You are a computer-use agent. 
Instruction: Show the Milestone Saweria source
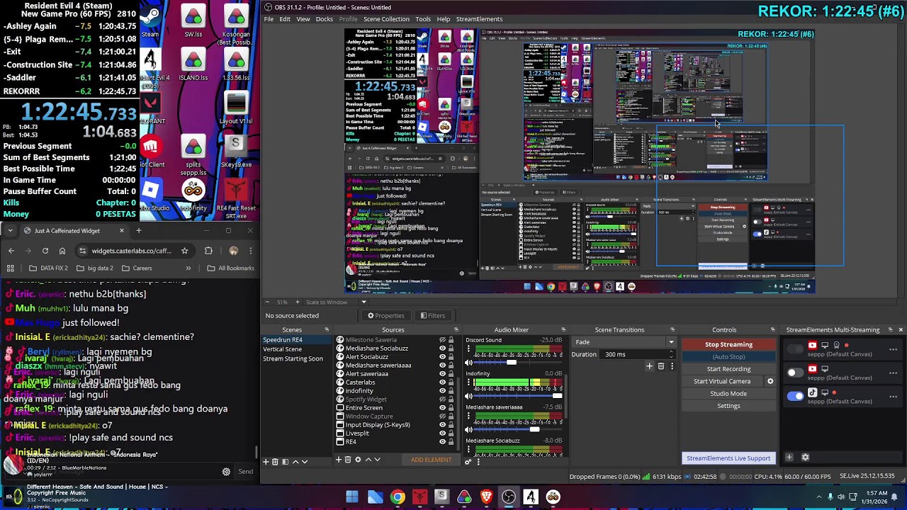pyautogui.click(x=443, y=340)
